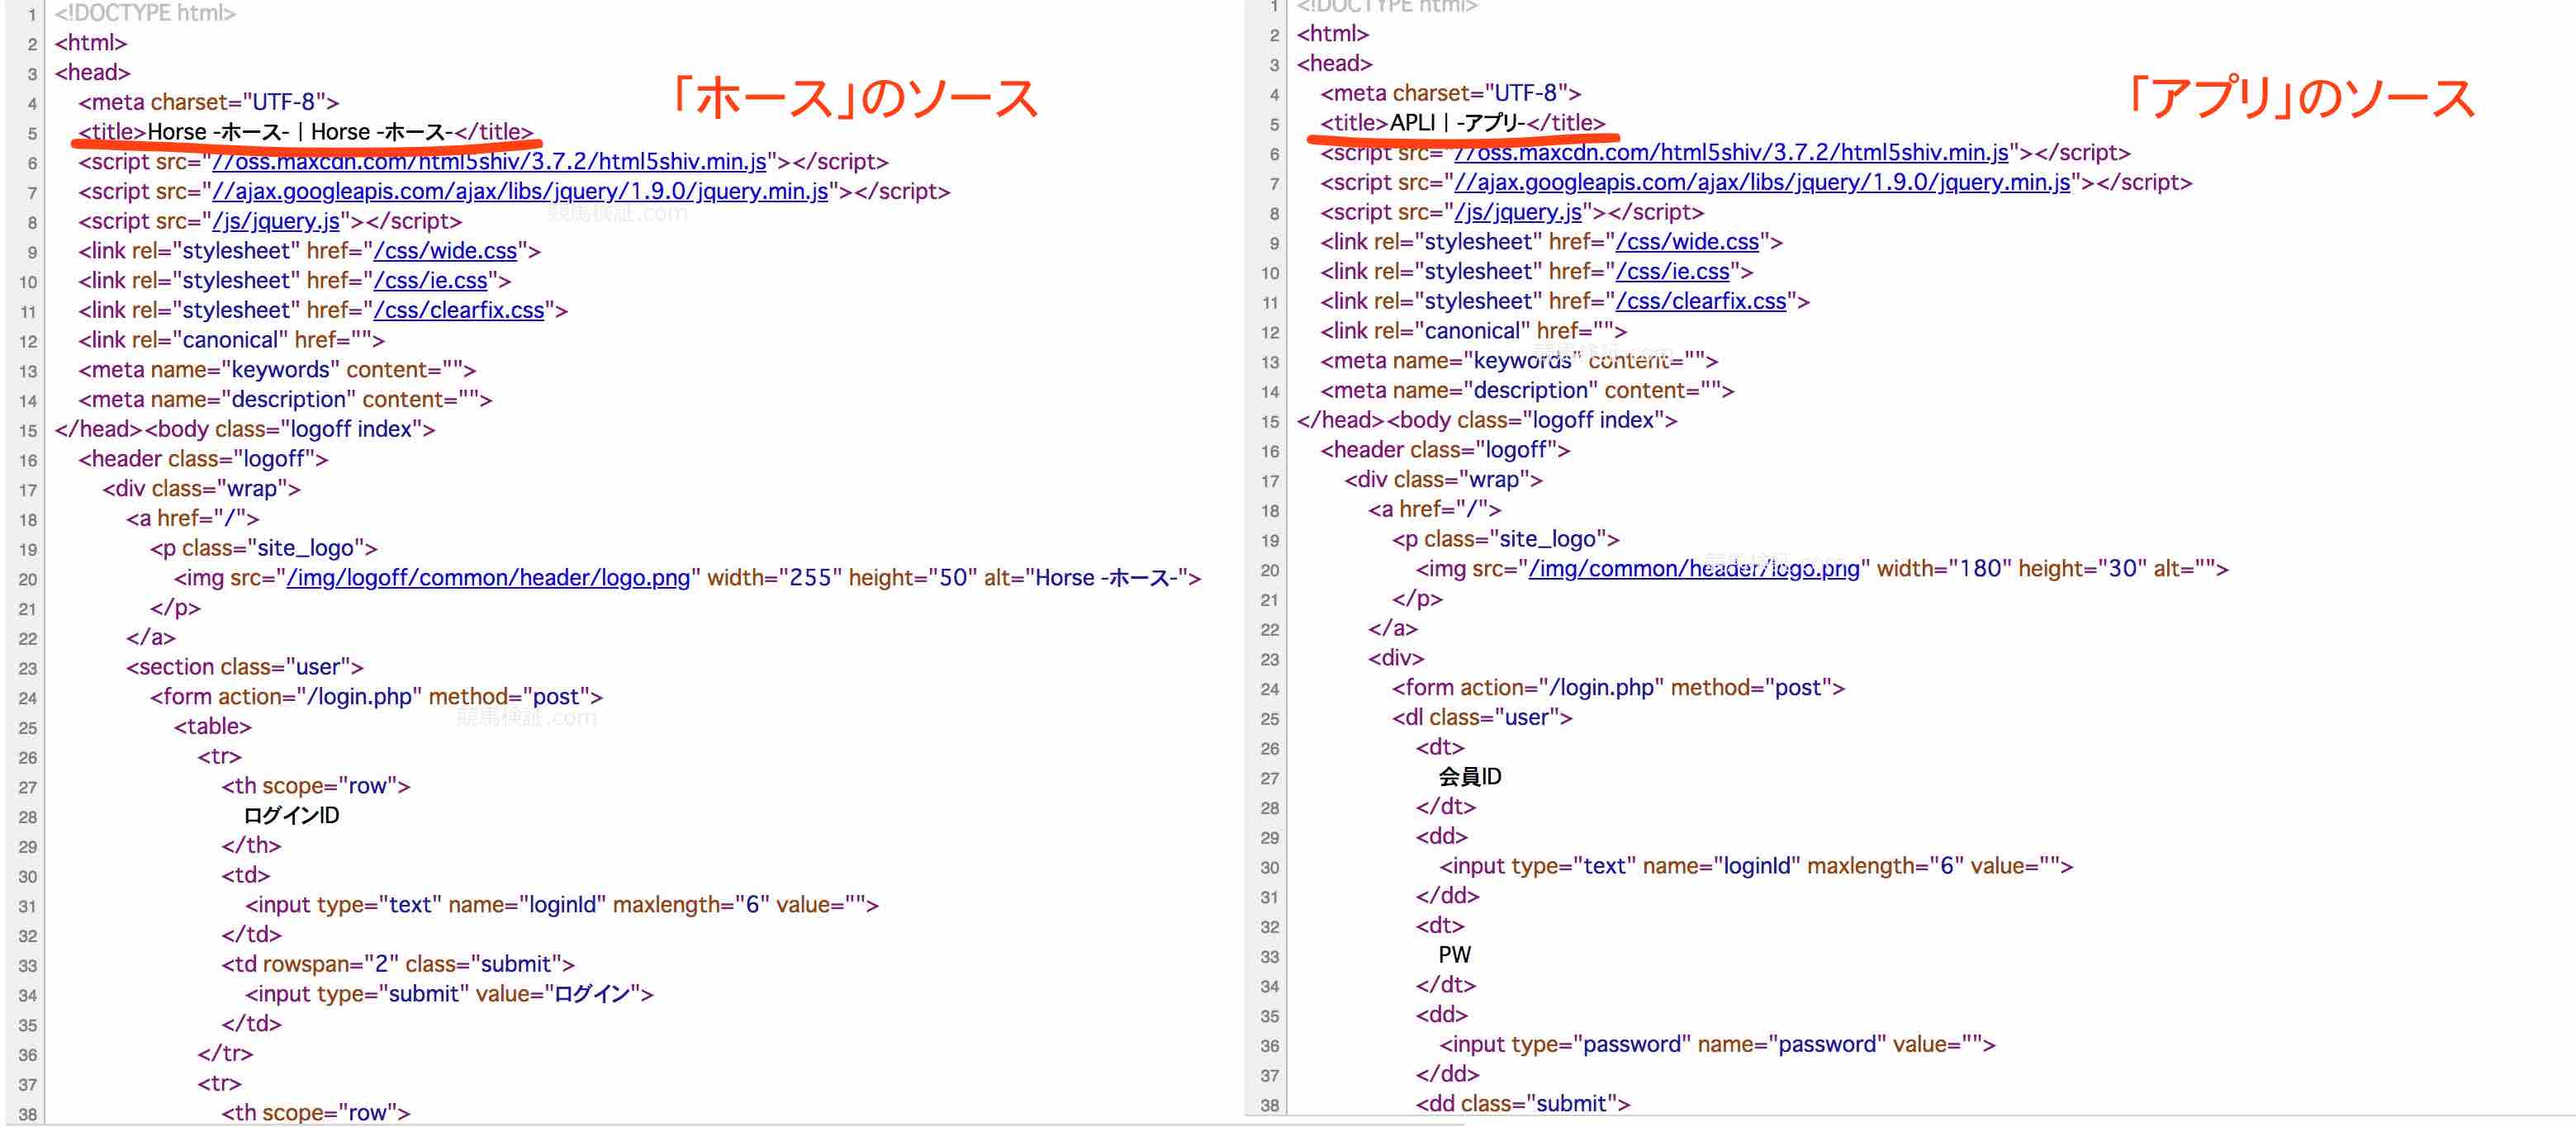Click line number 20 in right source
The image size is (2576, 1127).
click(1269, 570)
